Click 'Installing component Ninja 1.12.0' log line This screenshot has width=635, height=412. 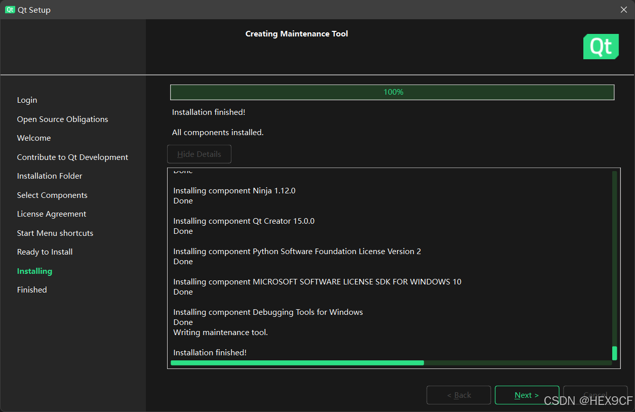click(234, 191)
